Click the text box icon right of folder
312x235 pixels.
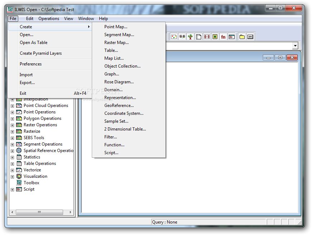pyautogui.click(x=250, y=37)
